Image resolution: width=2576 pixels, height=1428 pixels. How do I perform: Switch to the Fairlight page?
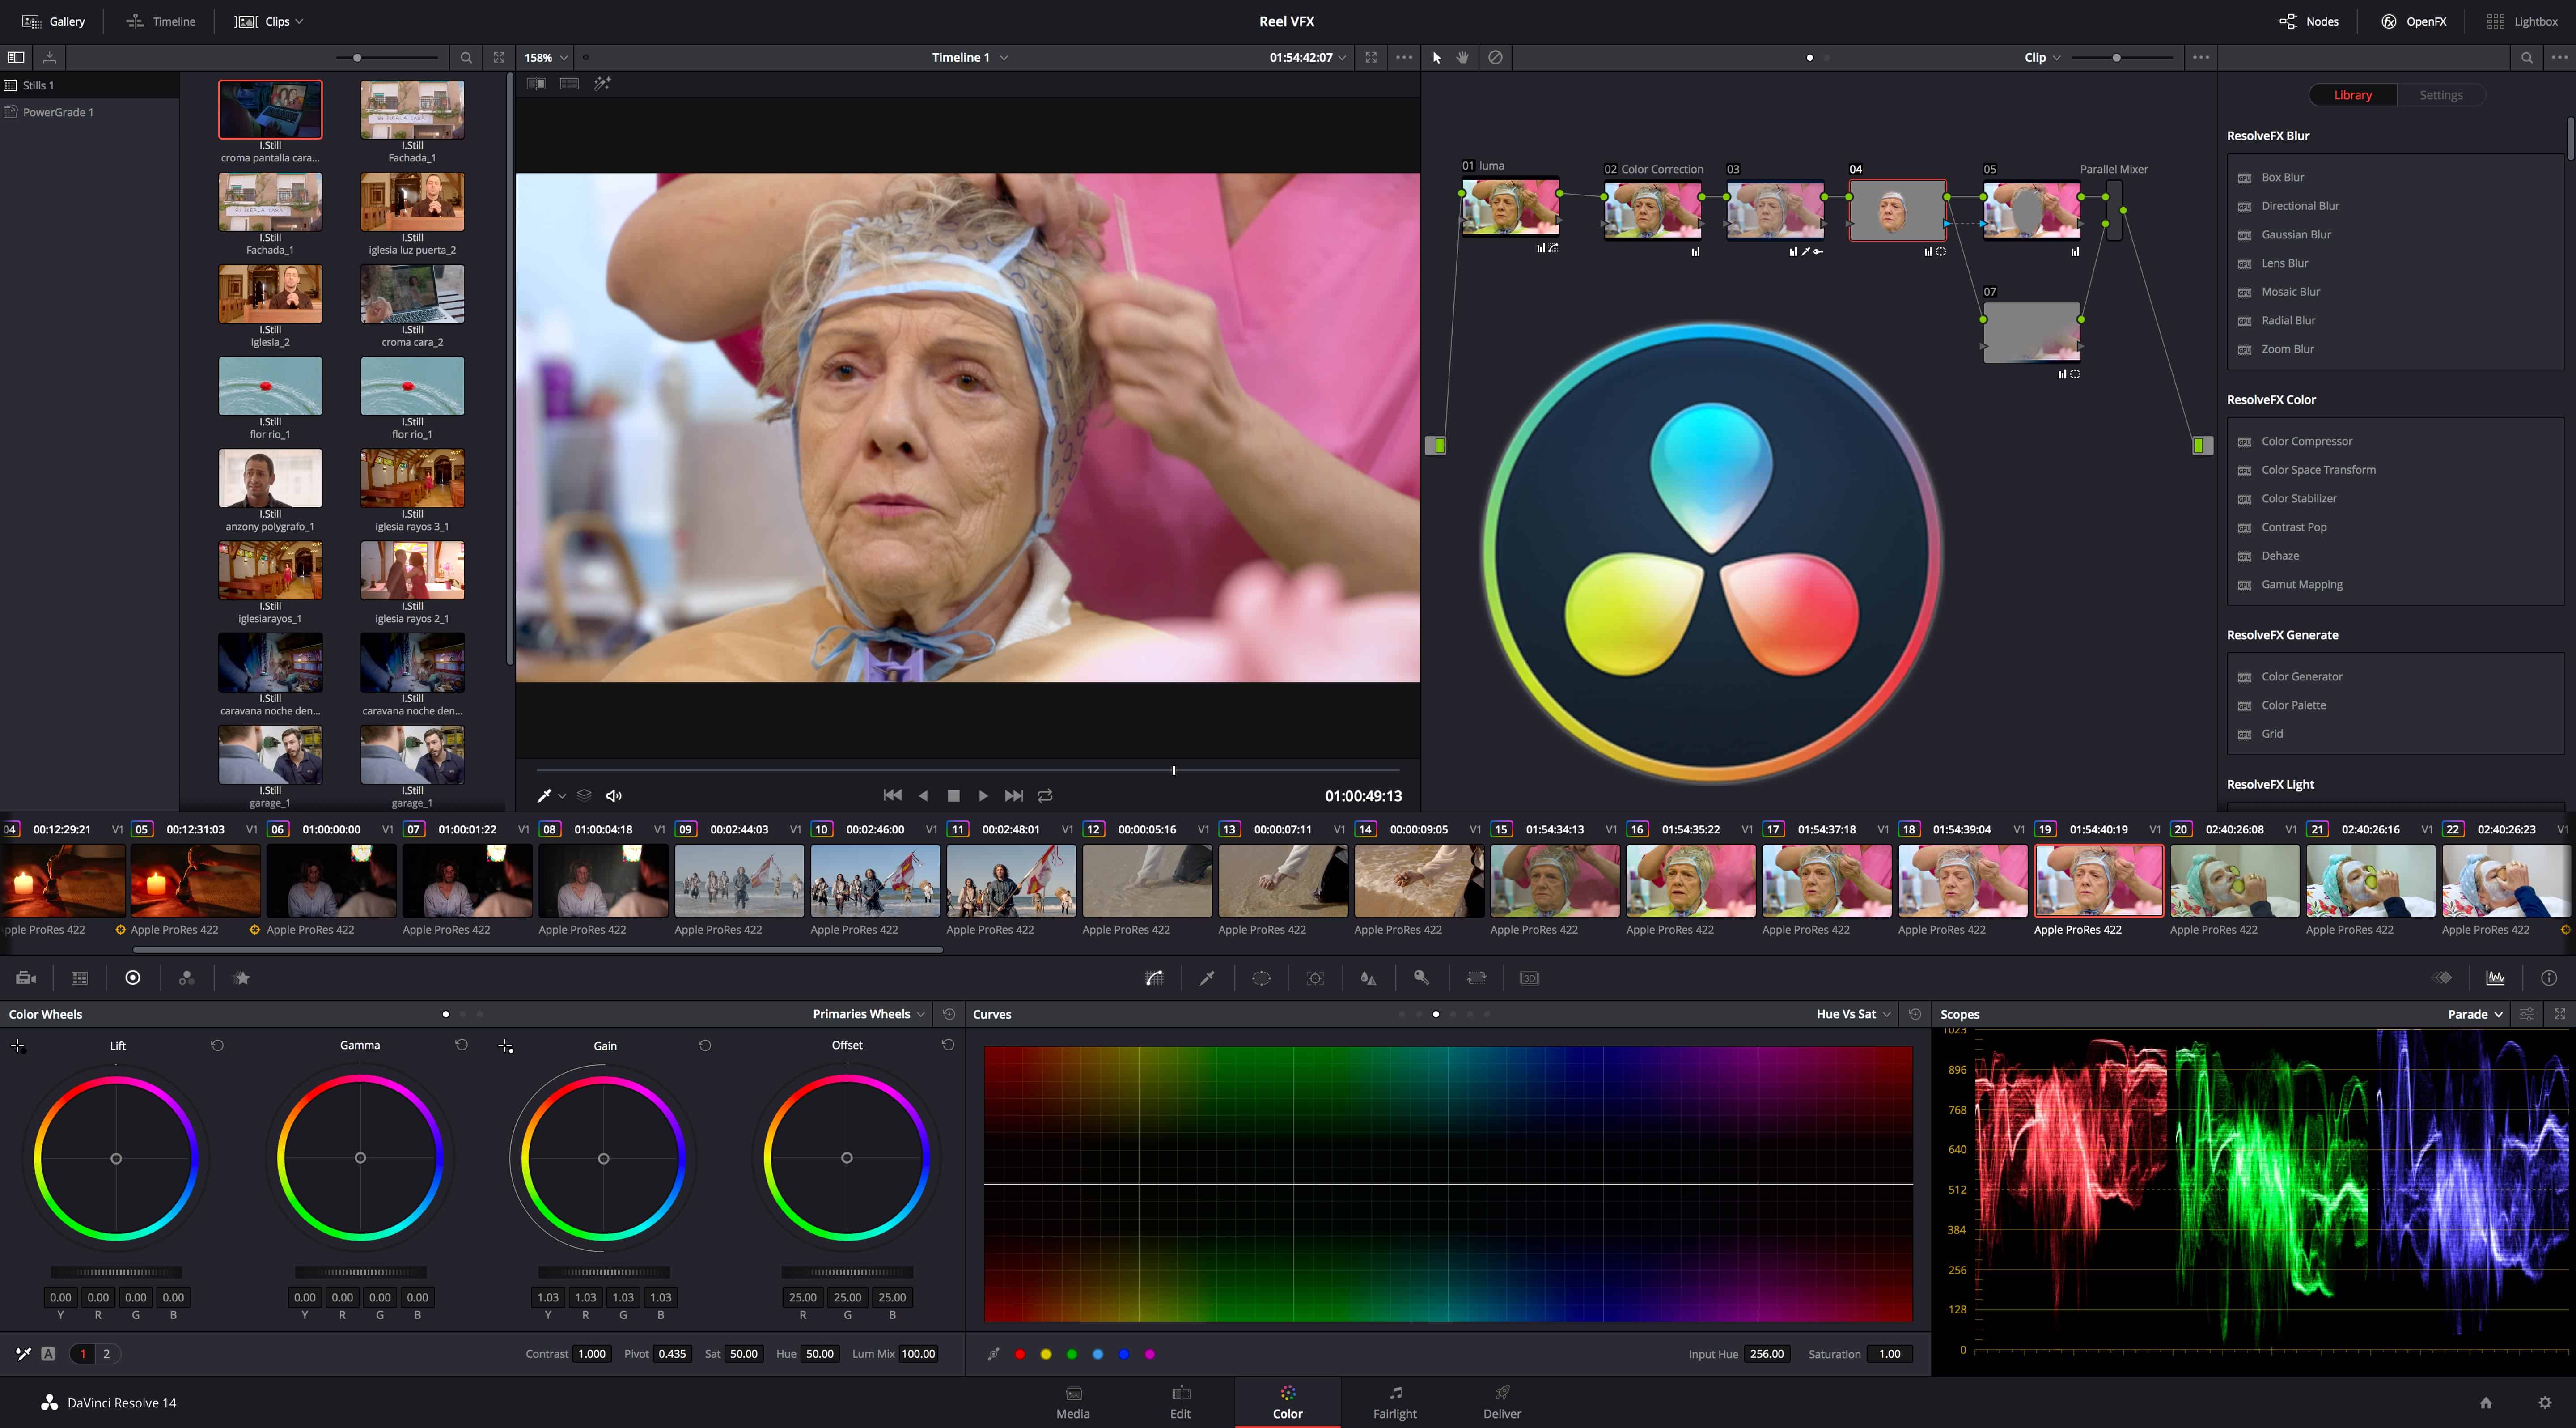click(x=1395, y=1403)
